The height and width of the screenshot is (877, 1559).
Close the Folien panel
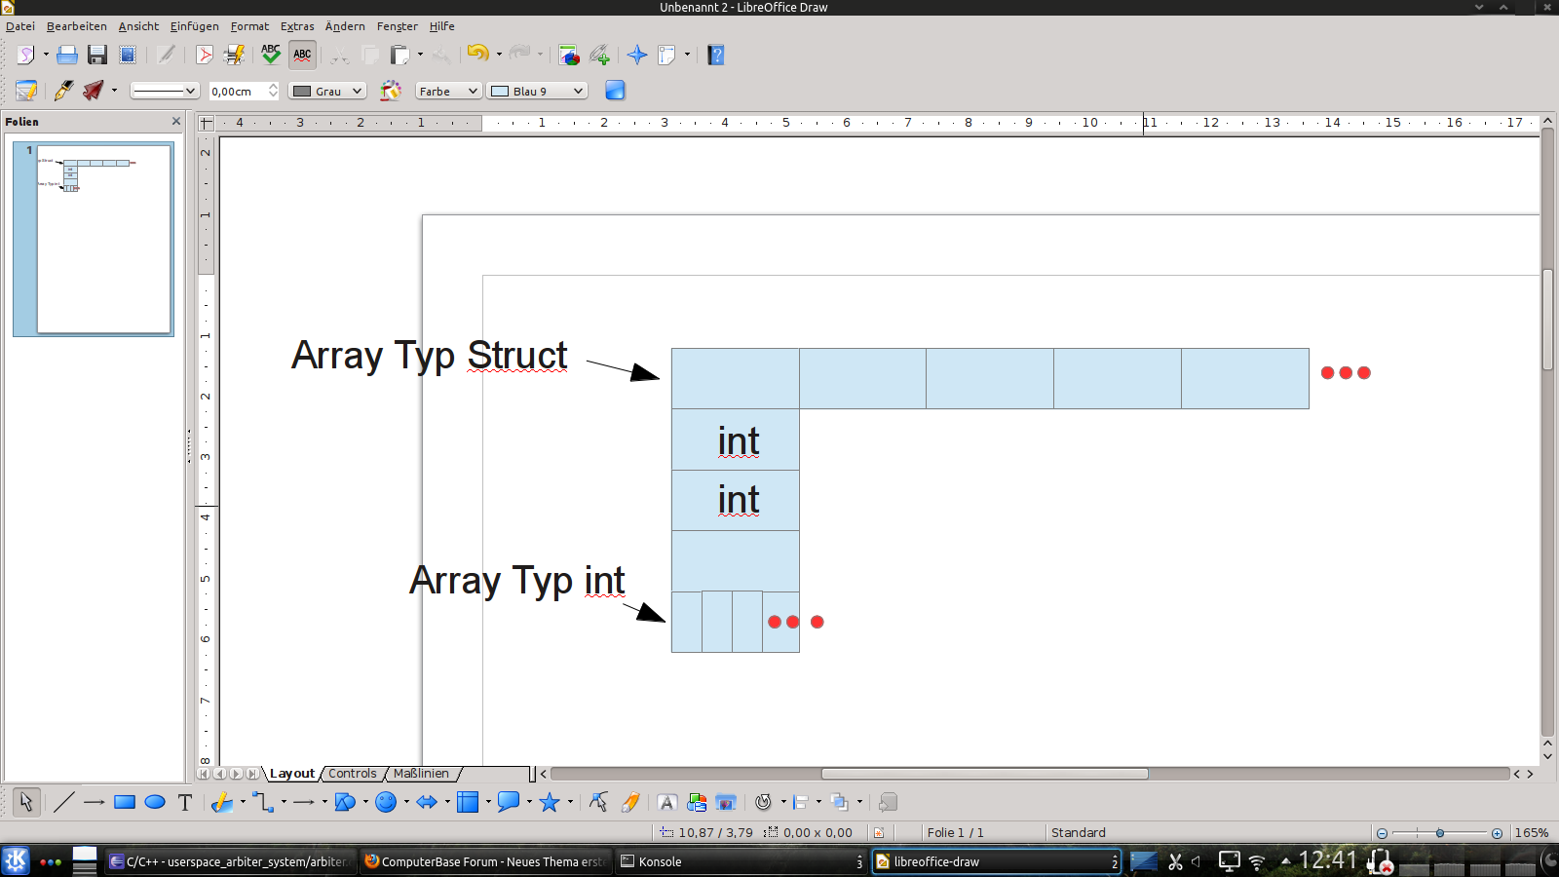click(176, 121)
